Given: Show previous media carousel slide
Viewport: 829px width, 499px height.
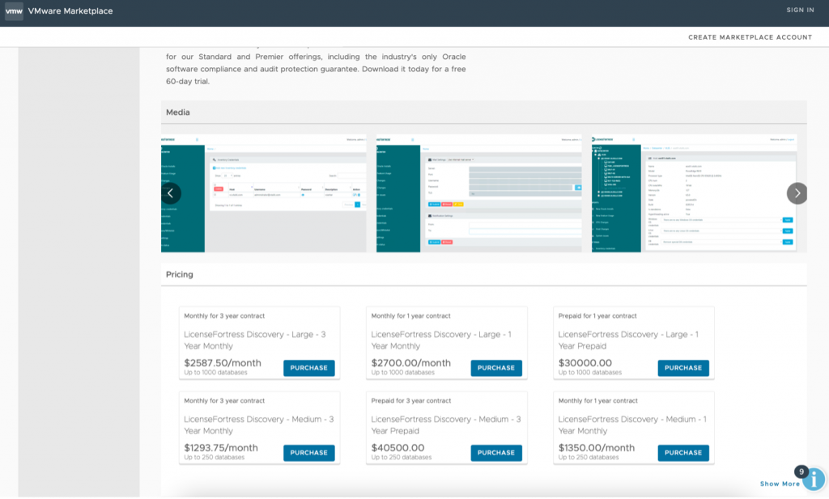Looking at the screenshot, I should click(170, 193).
